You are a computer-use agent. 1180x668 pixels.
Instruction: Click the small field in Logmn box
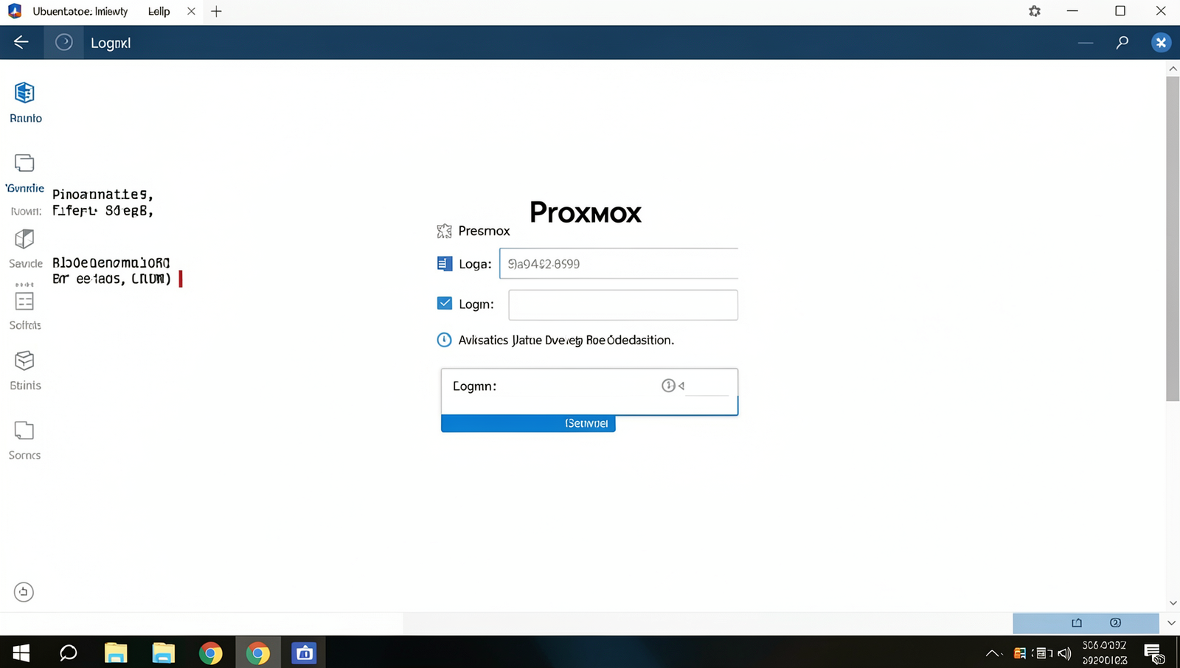[707, 386]
